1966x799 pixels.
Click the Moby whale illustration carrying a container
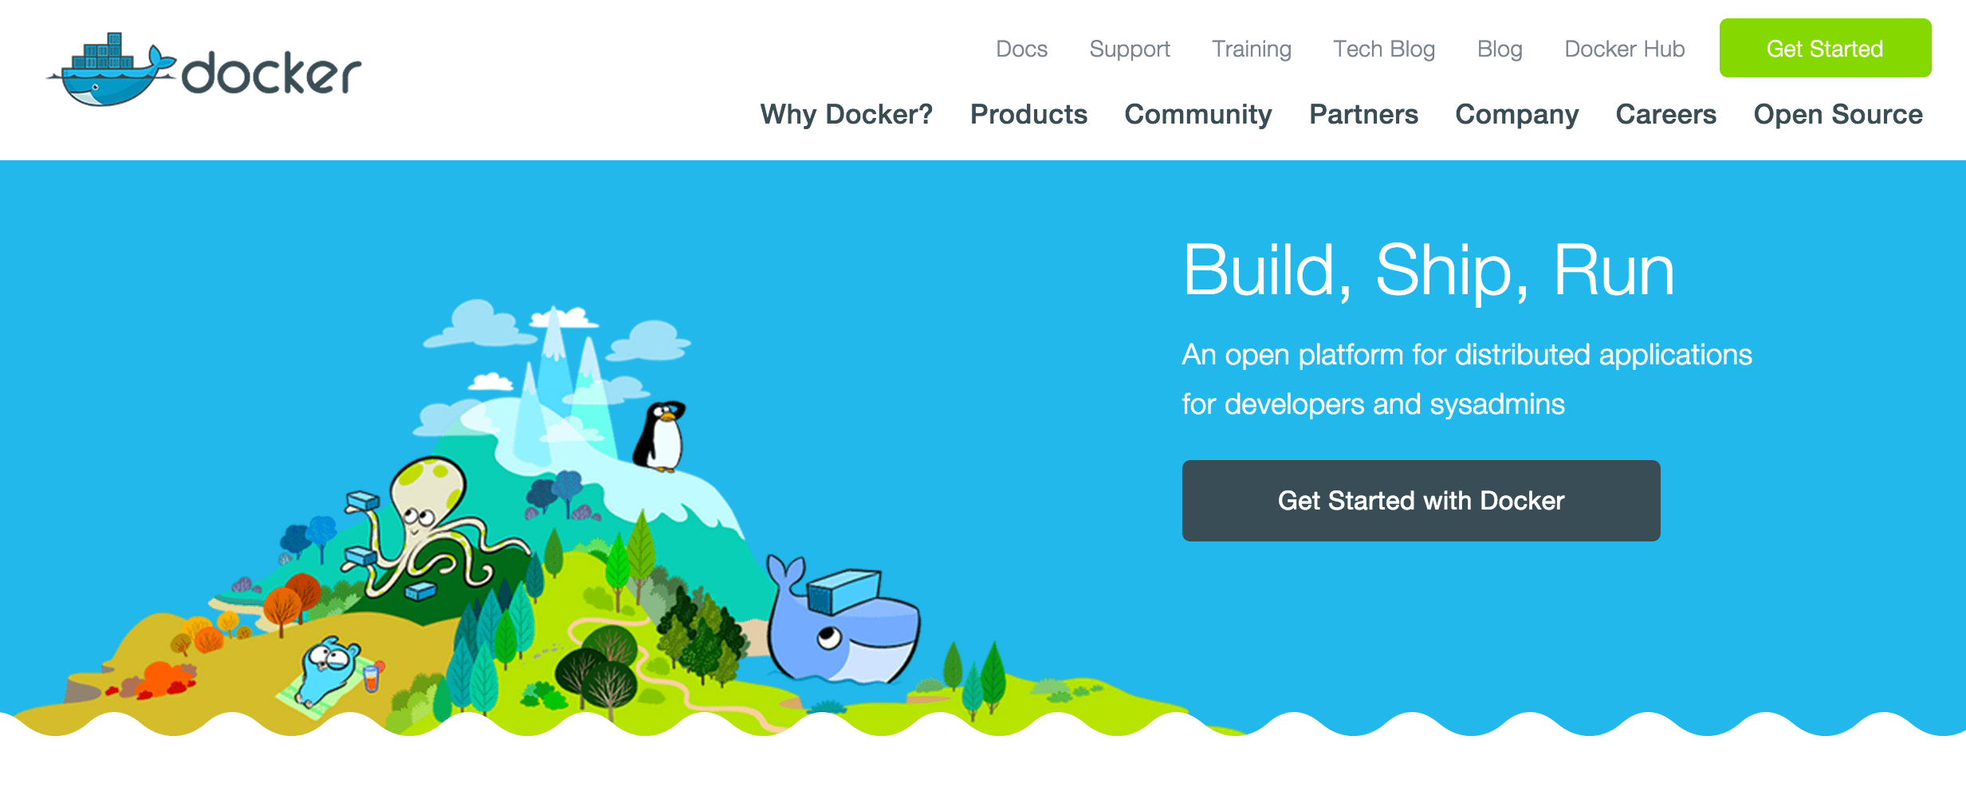[843, 620]
